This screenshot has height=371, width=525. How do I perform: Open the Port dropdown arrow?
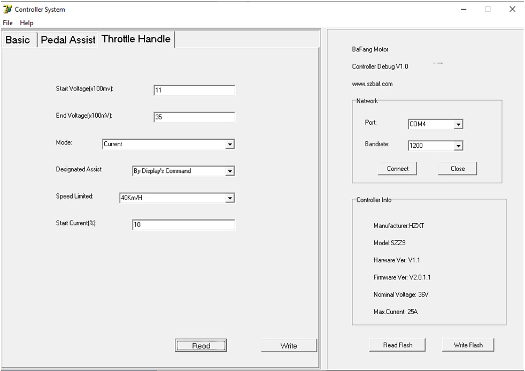coord(458,124)
